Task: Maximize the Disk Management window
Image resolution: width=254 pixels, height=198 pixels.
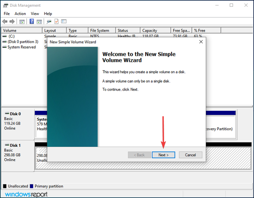Action: [x=231, y=5]
